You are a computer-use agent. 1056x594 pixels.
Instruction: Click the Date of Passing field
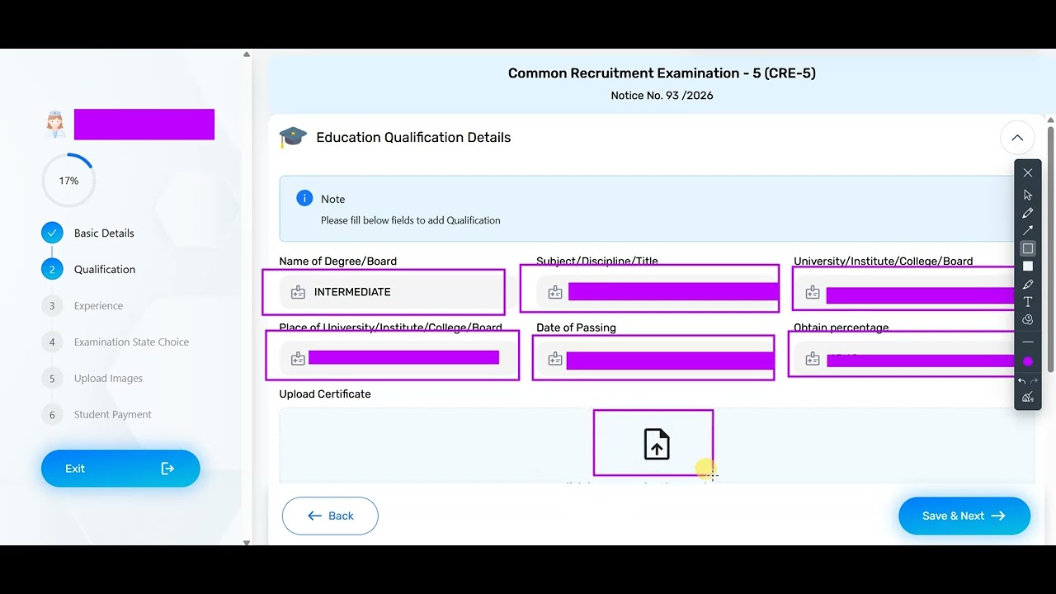pyautogui.click(x=655, y=358)
